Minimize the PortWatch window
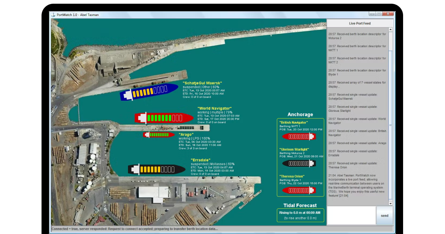The height and width of the screenshot is (234, 445). click(372, 14)
